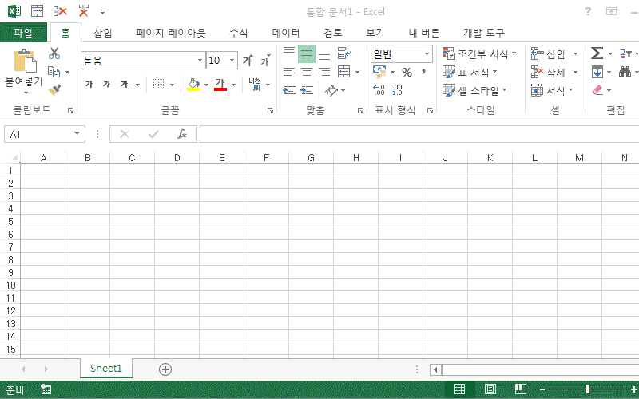Open 맞춤 group dialog launcher

[x=360, y=110]
